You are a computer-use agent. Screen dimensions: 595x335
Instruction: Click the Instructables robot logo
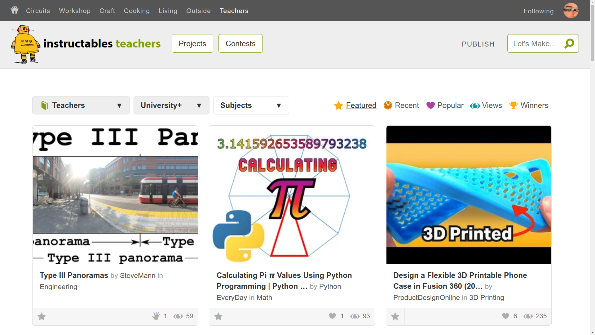[x=25, y=44]
